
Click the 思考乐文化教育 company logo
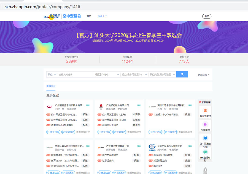pos(152,107)
